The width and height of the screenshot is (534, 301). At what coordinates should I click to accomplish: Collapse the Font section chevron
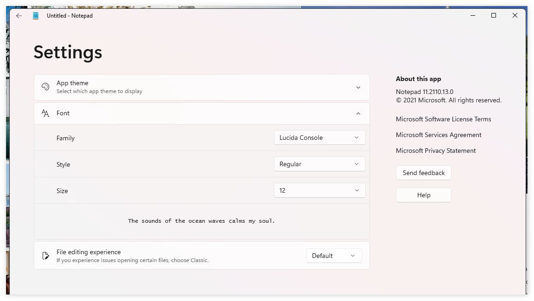(358, 113)
